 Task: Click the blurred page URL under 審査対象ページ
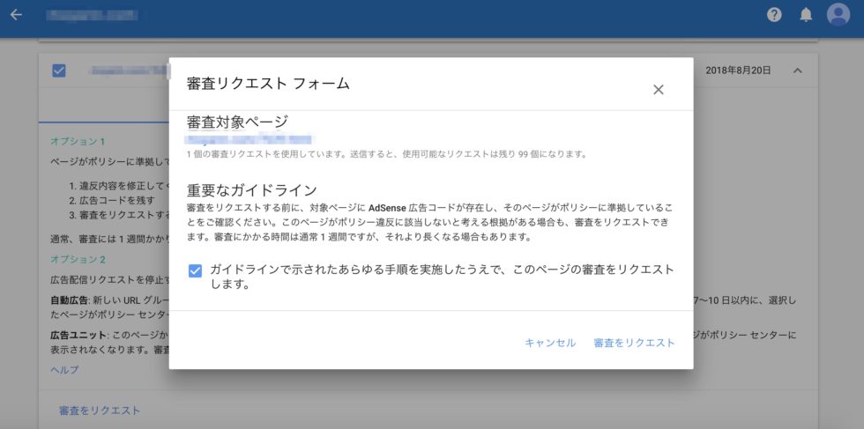(x=249, y=139)
